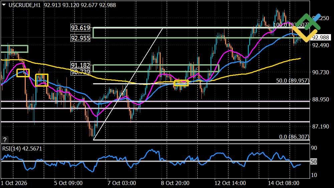This screenshot has height=188, width=334.
Task: Click the 92.490 price axis value
Action: (321, 45)
